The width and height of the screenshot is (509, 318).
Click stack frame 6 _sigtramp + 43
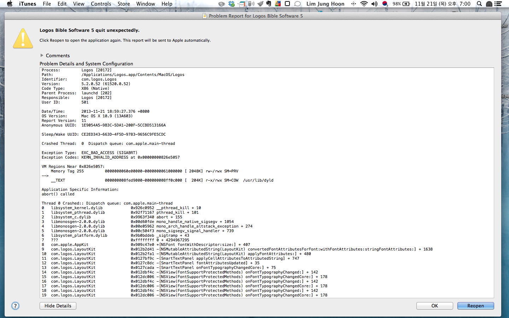(x=116, y=235)
